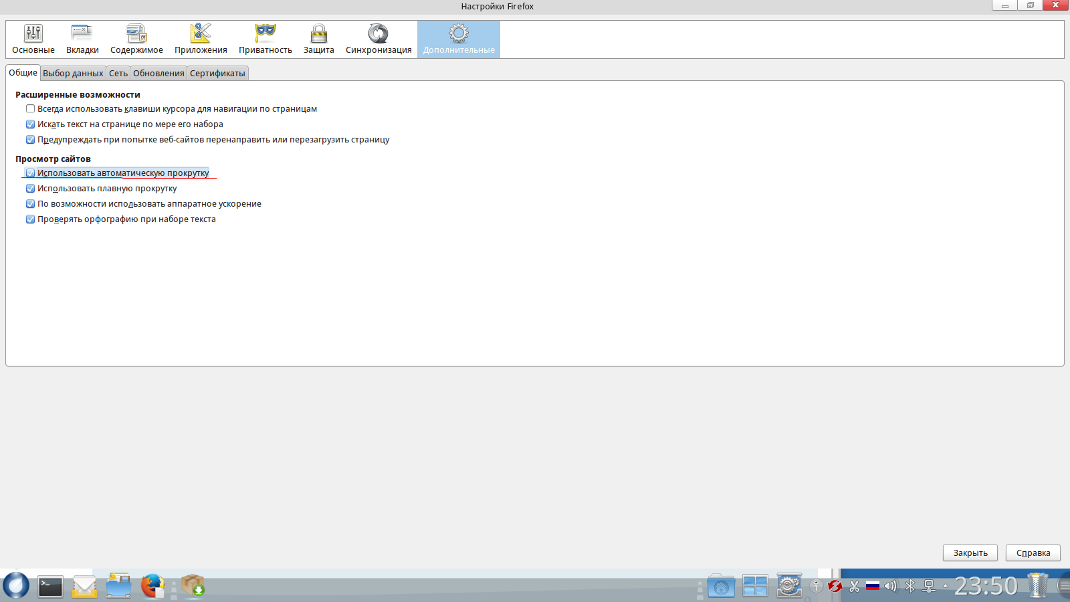Select the Дополнительные gear panel
1070x602 pixels.
coord(459,39)
